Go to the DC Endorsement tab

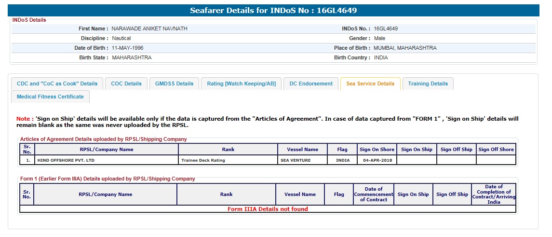click(311, 84)
